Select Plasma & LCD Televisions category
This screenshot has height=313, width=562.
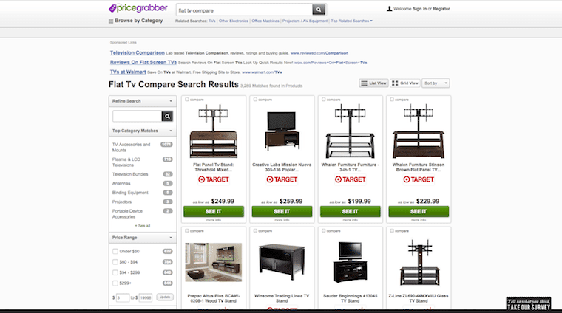[x=126, y=162]
